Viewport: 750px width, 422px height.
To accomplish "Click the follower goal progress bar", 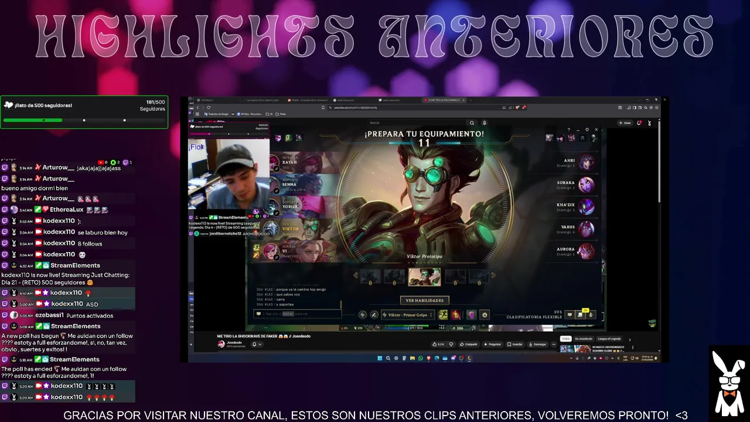I will pos(84,120).
